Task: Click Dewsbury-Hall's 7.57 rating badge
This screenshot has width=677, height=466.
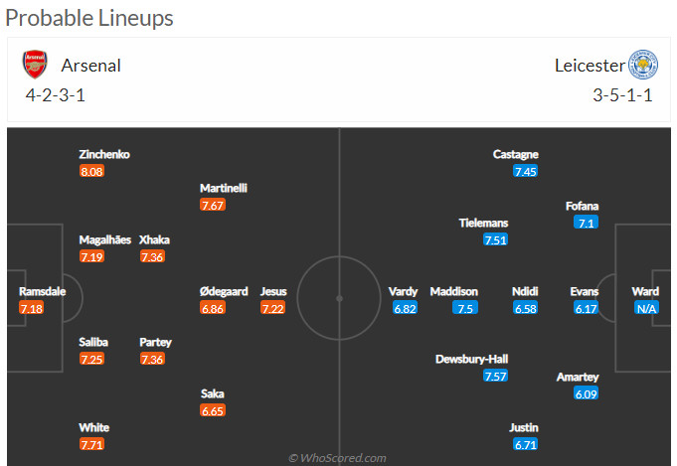Action: click(x=496, y=377)
